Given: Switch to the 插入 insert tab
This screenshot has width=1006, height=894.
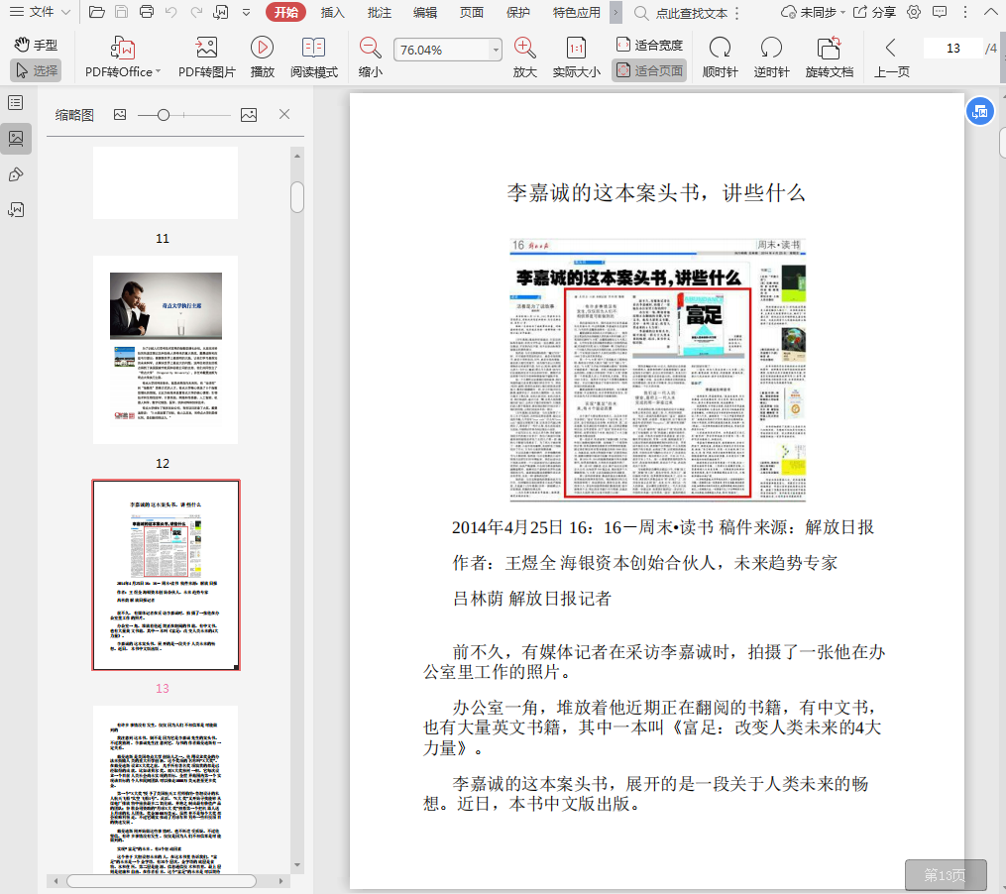Looking at the screenshot, I should [333, 12].
